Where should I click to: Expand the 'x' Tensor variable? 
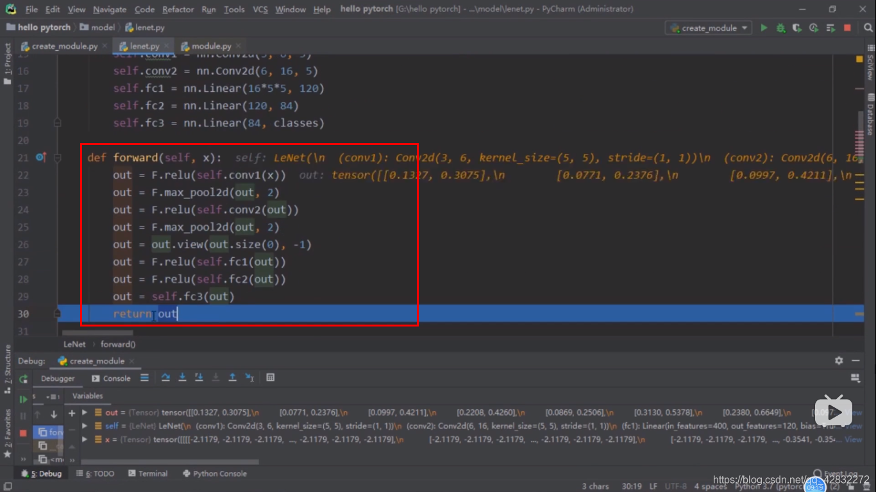(85, 439)
